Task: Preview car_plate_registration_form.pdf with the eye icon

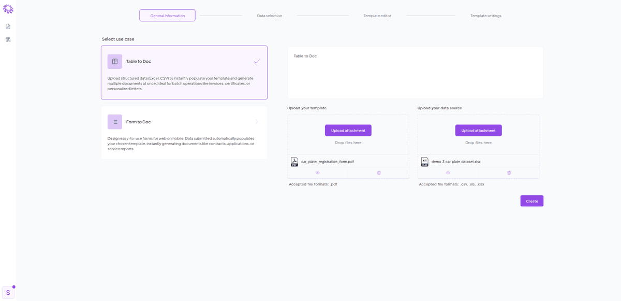Action: coord(317,173)
